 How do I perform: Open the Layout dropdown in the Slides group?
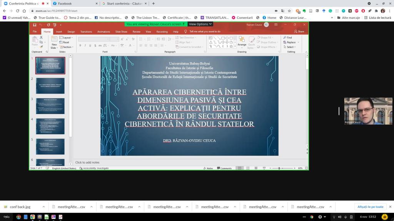[67, 38]
